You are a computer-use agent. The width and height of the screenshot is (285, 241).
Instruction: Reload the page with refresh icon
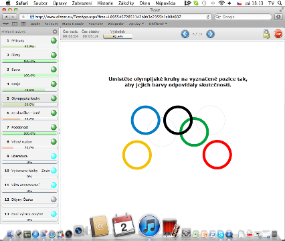(x=208, y=17)
